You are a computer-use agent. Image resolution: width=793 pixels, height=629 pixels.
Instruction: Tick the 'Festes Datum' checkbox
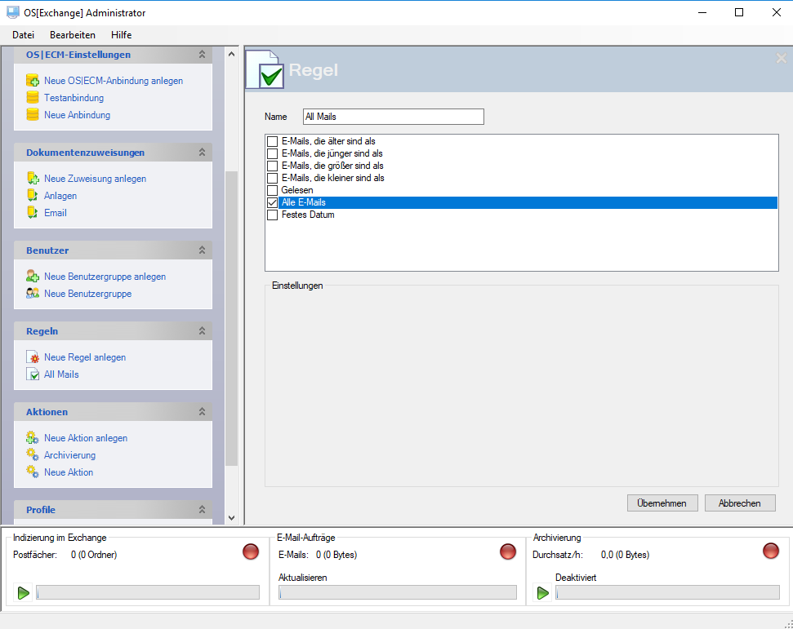pos(273,215)
